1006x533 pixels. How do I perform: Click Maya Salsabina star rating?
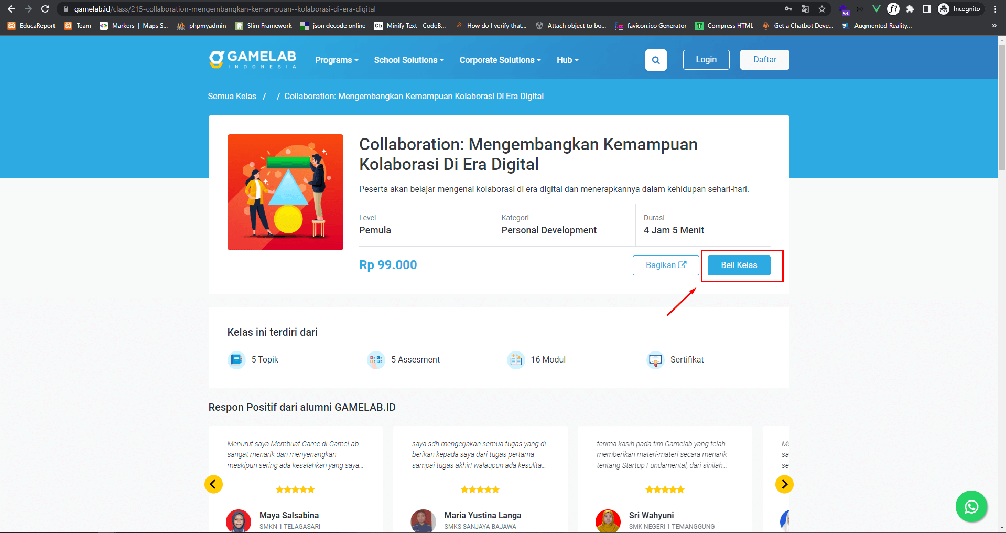[x=296, y=489]
